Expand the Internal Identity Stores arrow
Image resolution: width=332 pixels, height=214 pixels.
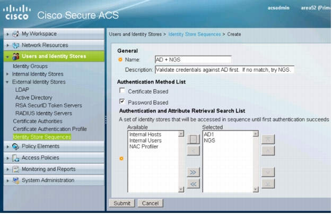click(x=7, y=74)
